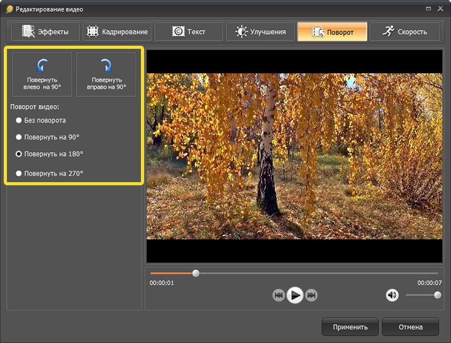Rotate video left by 90° button
Image resolution: width=451 pixels, height=343 pixels.
43,74
